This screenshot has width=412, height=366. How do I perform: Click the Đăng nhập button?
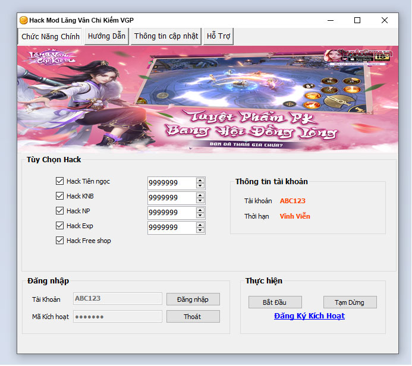[x=193, y=299]
